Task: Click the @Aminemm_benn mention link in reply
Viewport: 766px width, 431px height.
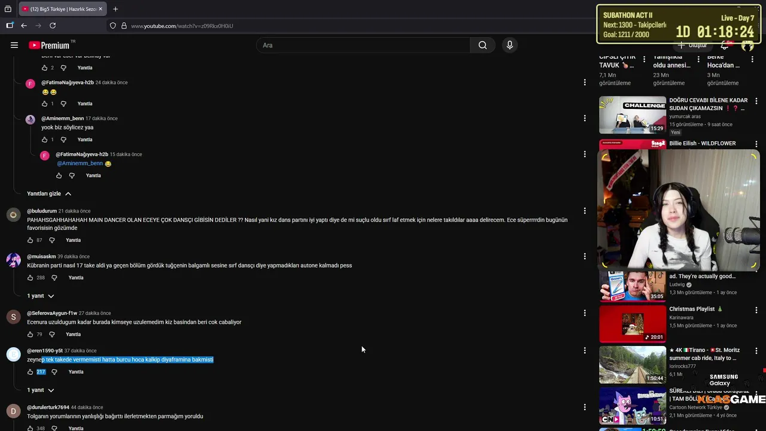Action: tap(80, 163)
